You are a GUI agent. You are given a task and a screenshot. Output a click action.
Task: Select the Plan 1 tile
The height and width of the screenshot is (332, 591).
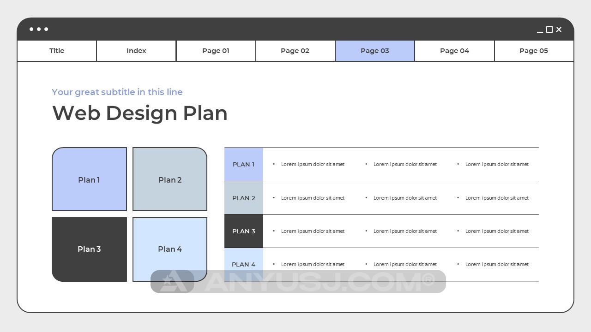click(89, 179)
